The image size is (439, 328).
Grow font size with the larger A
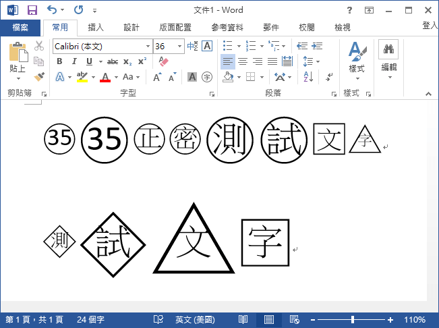(x=157, y=77)
